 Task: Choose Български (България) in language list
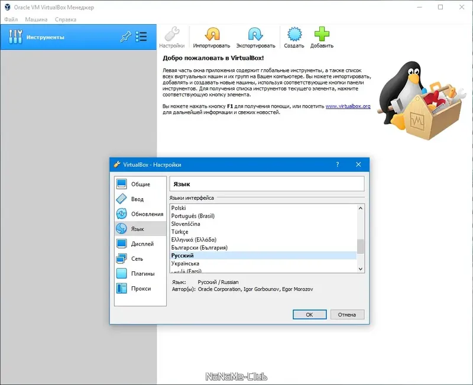263,247
